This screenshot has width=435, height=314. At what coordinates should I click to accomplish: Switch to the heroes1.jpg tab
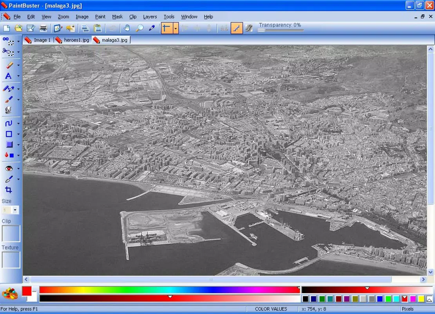point(72,40)
